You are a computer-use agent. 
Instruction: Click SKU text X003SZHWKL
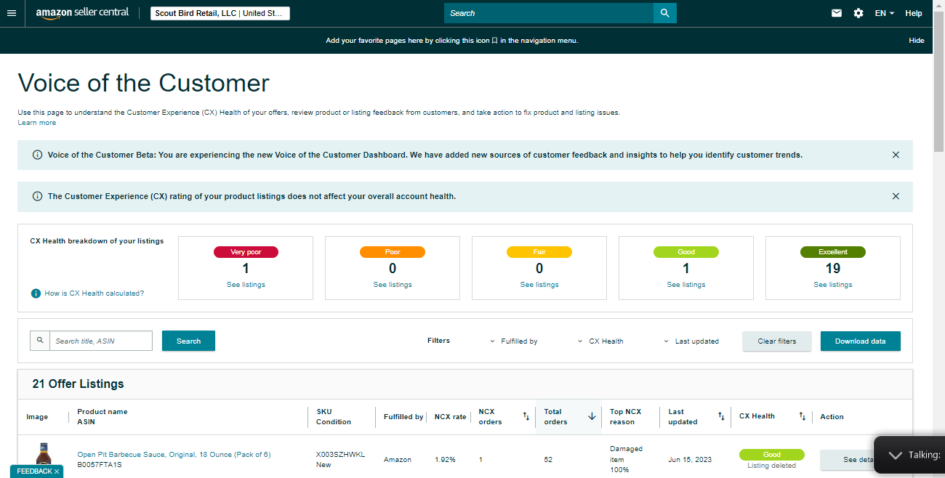point(340,455)
